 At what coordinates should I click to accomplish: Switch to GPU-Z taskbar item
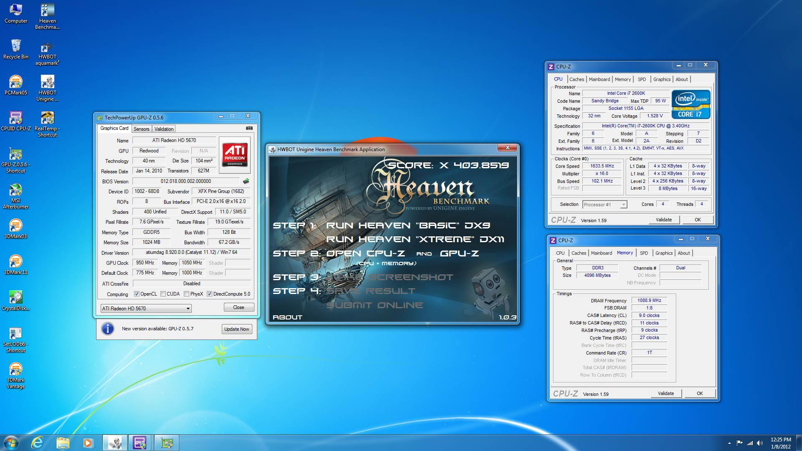coord(167,442)
